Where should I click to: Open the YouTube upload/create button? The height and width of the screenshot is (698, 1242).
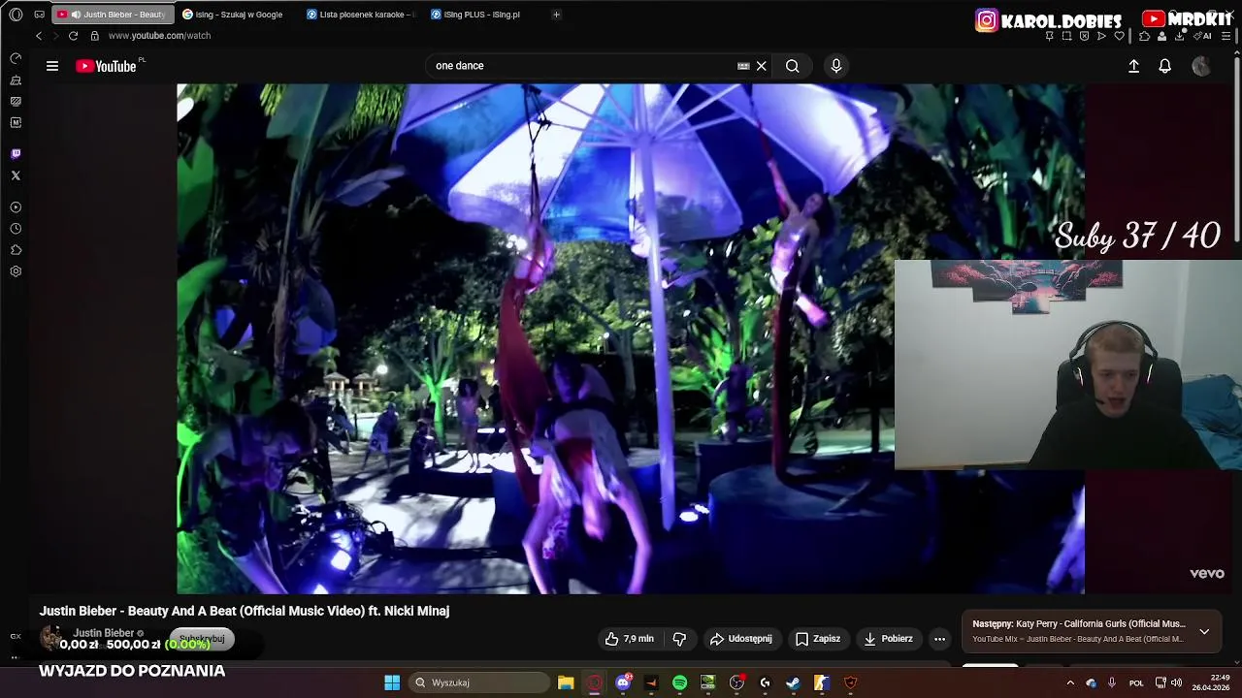point(1133,66)
